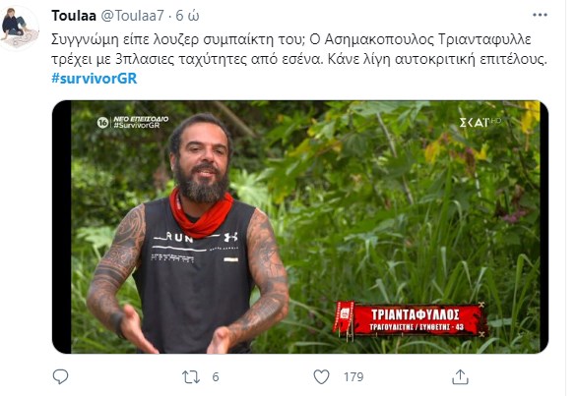577x396 pixels.
Task: Open the 6 ώ timestamp link
Action: point(187,16)
